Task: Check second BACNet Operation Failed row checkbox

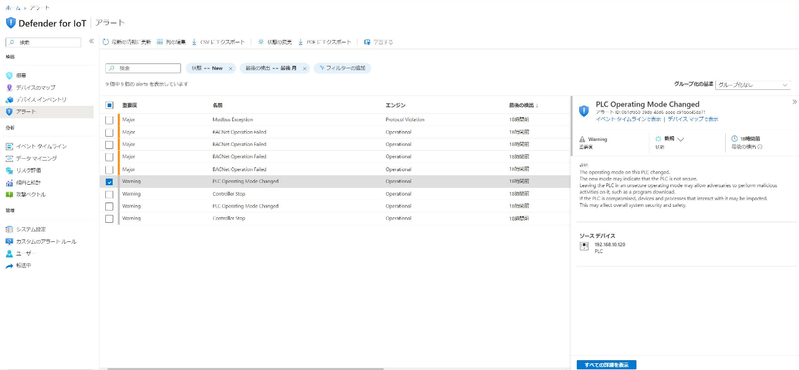Action: point(110,144)
